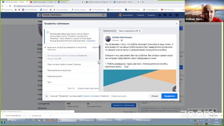Open friend requests icon in Facebook header
224x126 pixels.
coord(160,15)
